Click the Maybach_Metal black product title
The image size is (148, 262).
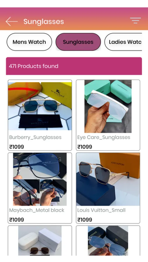pyautogui.click(x=37, y=210)
